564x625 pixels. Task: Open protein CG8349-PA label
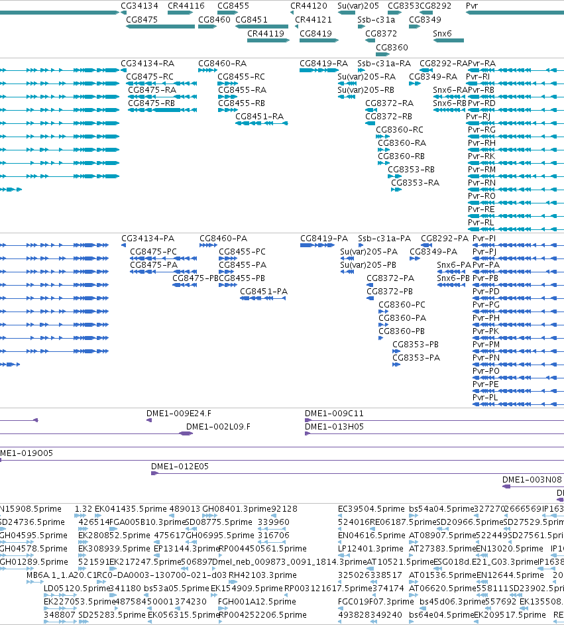[433, 252]
